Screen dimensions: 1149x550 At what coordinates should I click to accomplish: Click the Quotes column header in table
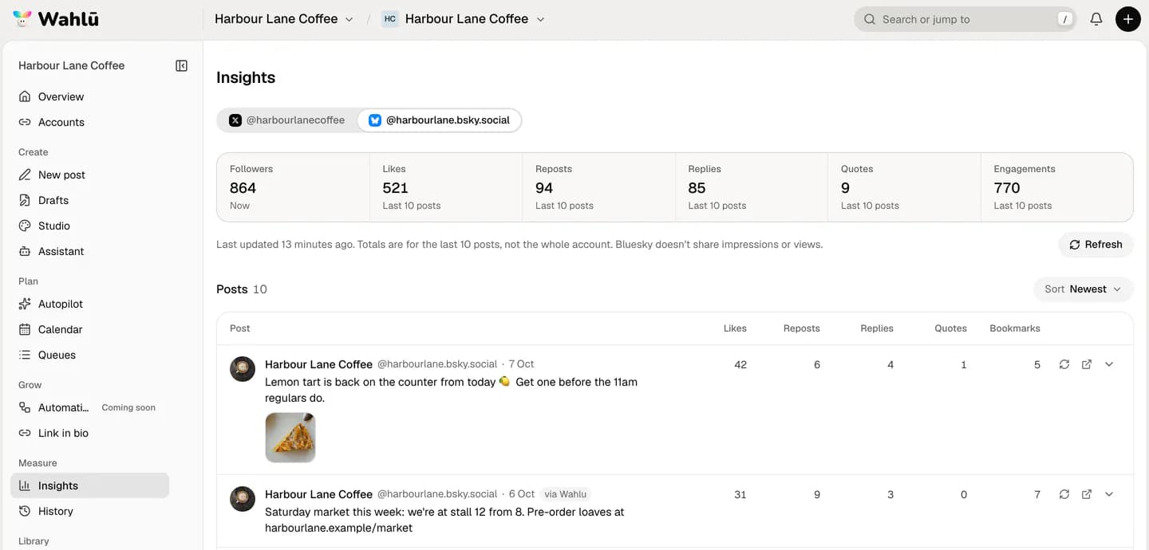click(x=950, y=328)
